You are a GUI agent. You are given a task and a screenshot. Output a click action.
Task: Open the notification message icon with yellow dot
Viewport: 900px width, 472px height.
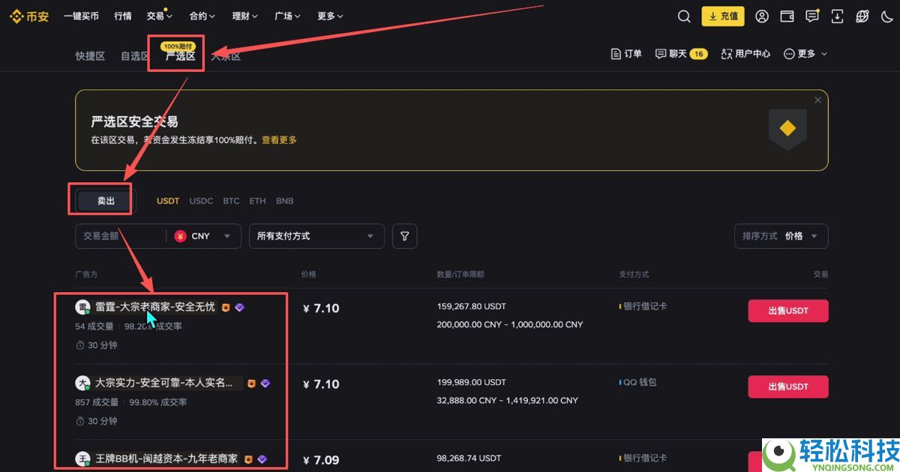(811, 16)
